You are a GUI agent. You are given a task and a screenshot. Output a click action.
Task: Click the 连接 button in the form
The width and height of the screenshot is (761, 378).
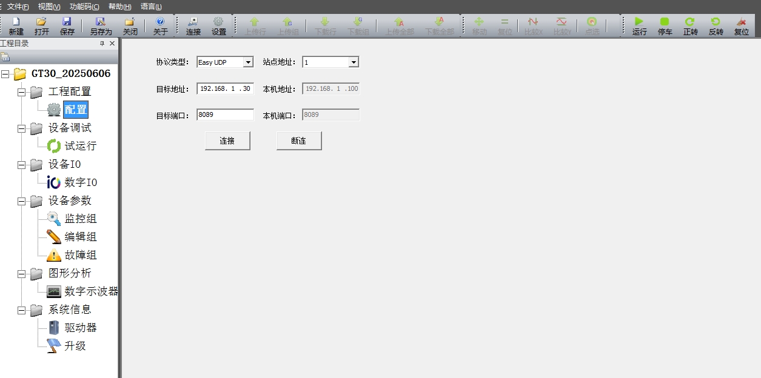[227, 141]
